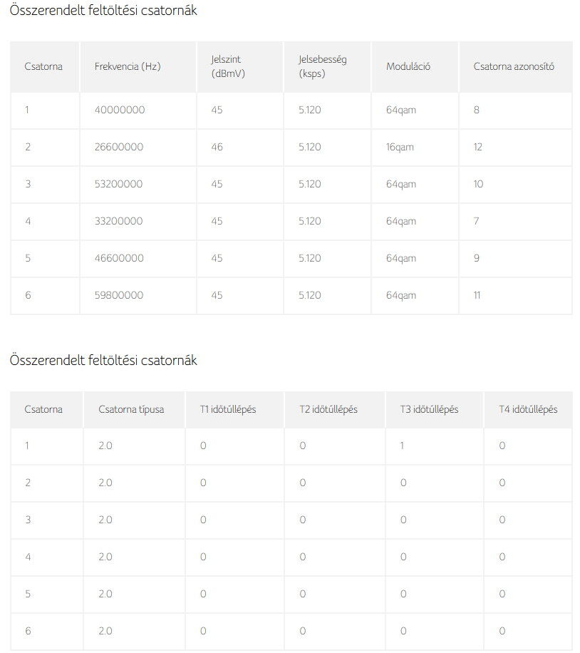Click the 16qam modulation cell
This screenshot has height=653, width=580.
pos(400,147)
